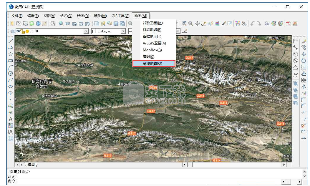Select the Erase tool
310x186 pixels.
304,41
